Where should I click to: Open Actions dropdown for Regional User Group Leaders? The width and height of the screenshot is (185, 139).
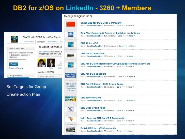(x=130, y=67)
